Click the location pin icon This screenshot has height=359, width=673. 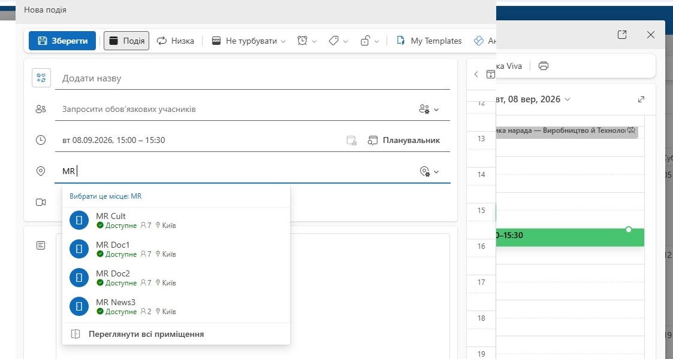point(41,171)
